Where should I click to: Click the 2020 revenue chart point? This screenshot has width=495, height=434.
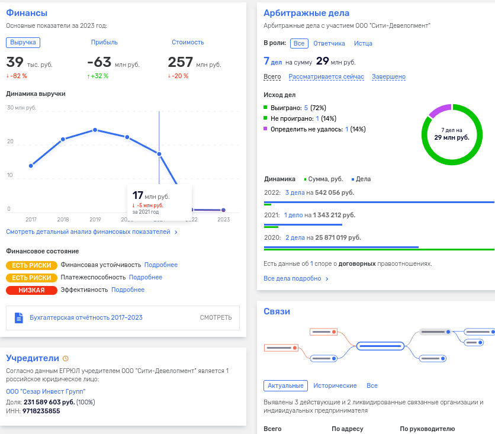pyautogui.click(x=127, y=137)
